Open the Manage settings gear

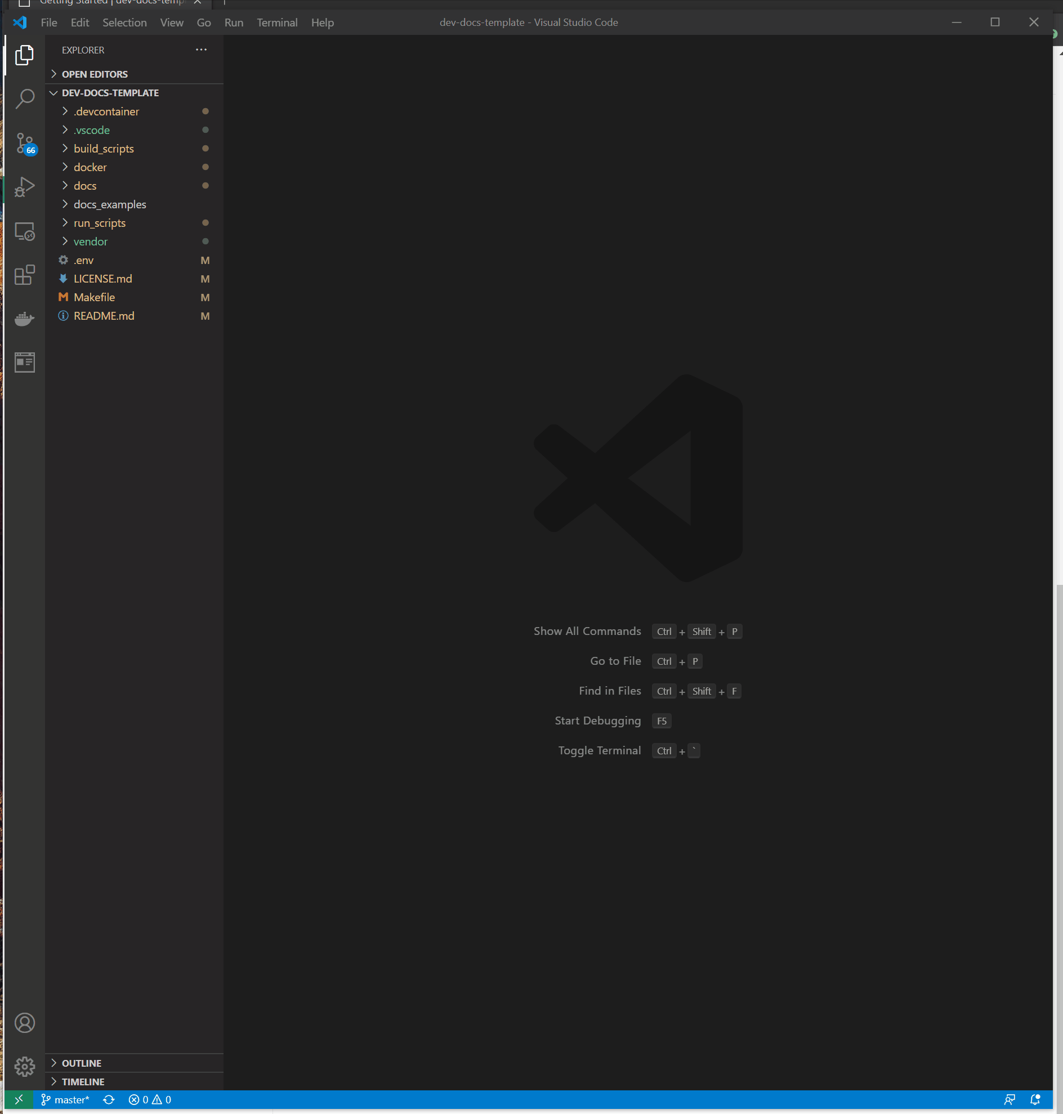click(x=24, y=1066)
